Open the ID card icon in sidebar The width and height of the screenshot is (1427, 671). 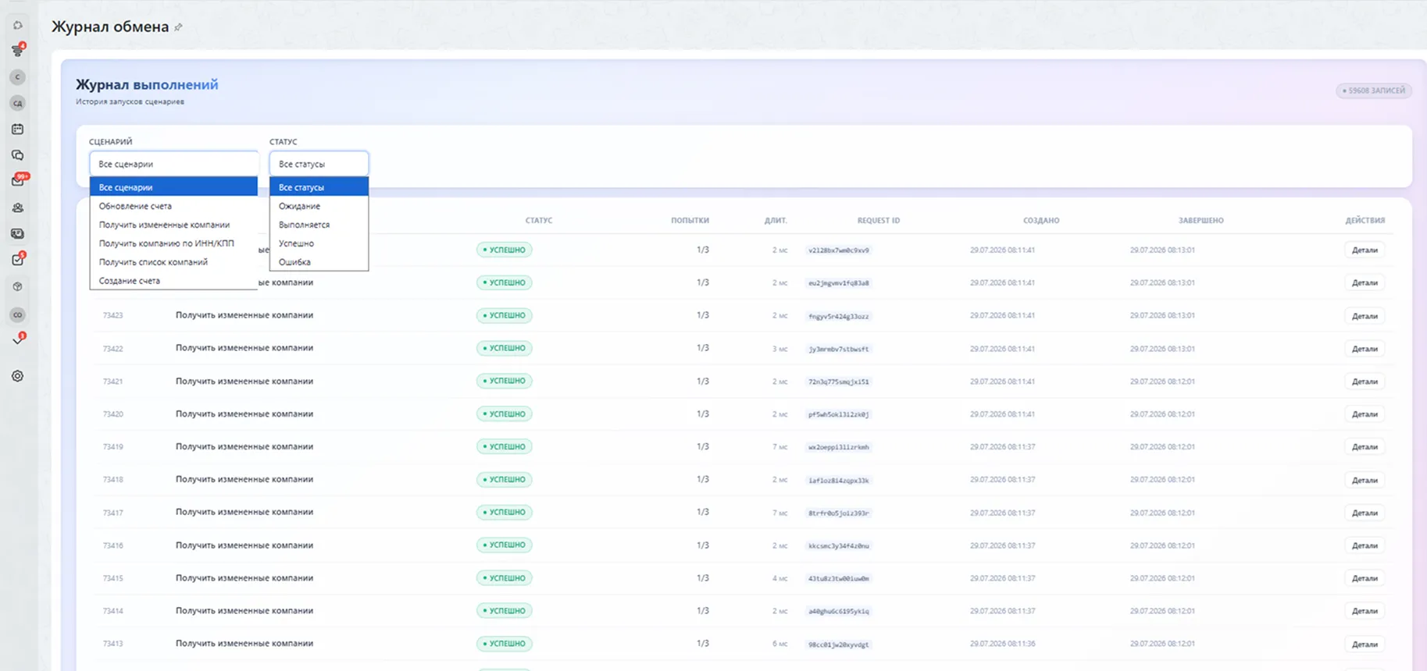pyautogui.click(x=17, y=233)
